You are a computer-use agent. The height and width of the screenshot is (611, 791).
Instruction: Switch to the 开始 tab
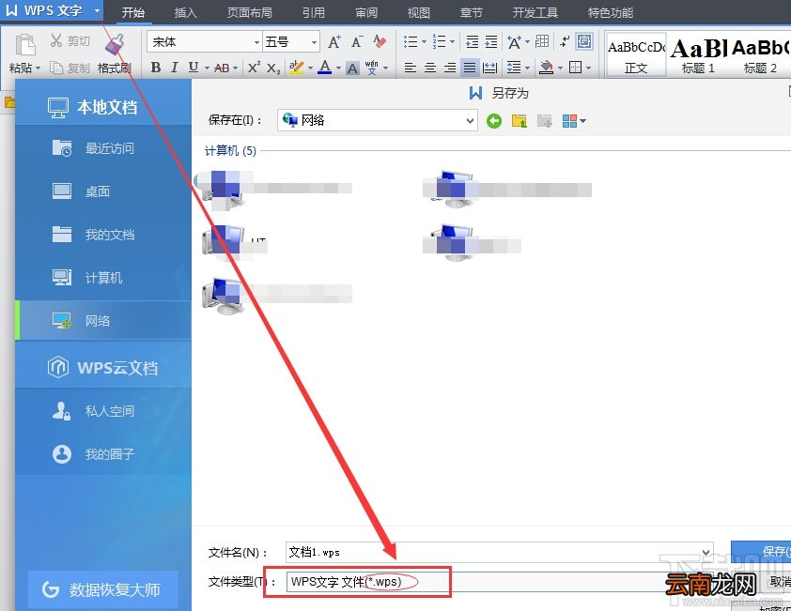coord(133,12)
